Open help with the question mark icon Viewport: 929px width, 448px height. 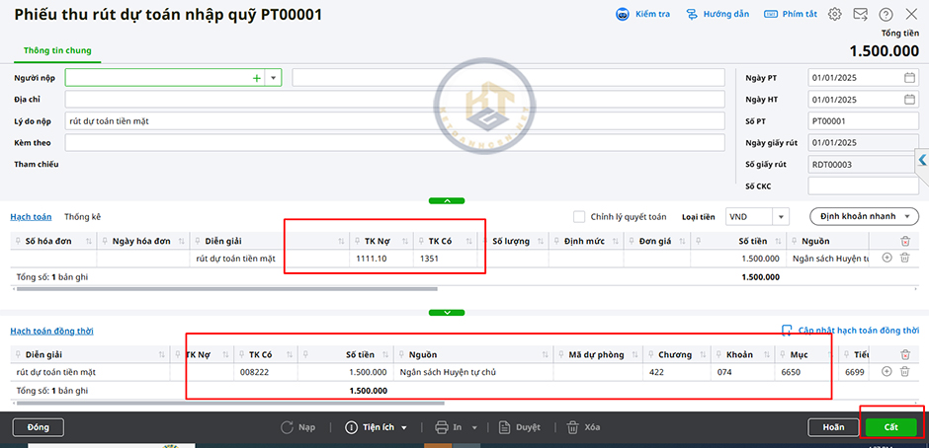tap(886, 15)
